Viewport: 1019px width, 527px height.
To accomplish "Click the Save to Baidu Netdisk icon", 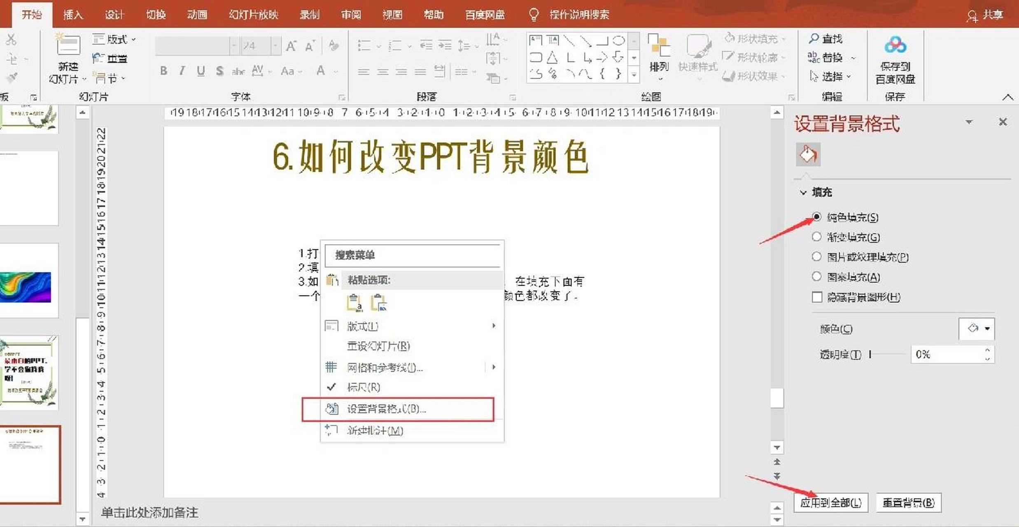I will (895, 44).
